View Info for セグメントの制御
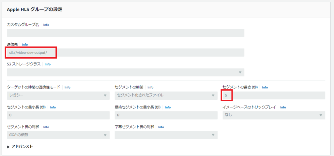 coord(150,88)
